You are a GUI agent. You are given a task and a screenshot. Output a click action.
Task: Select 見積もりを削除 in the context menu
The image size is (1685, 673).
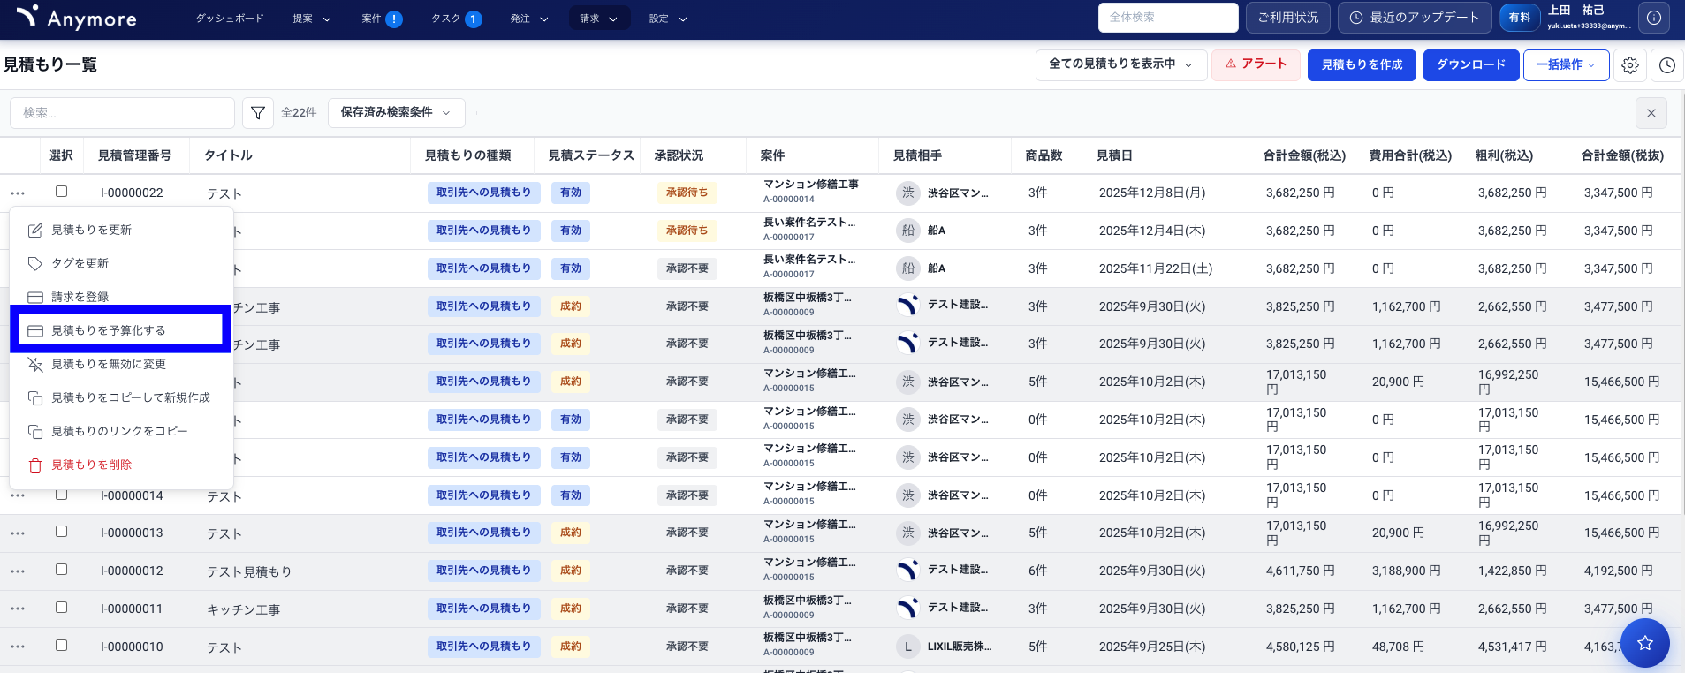click(x=91, y=465)
